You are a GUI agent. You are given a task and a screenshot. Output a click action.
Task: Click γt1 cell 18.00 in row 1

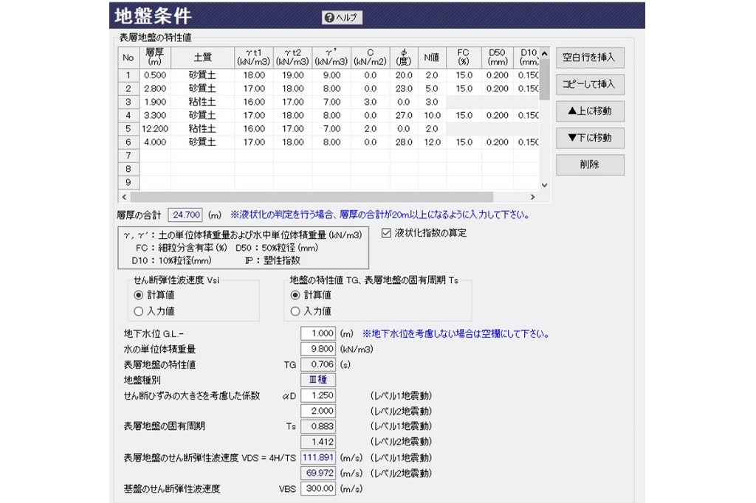(x=254, y=75)
